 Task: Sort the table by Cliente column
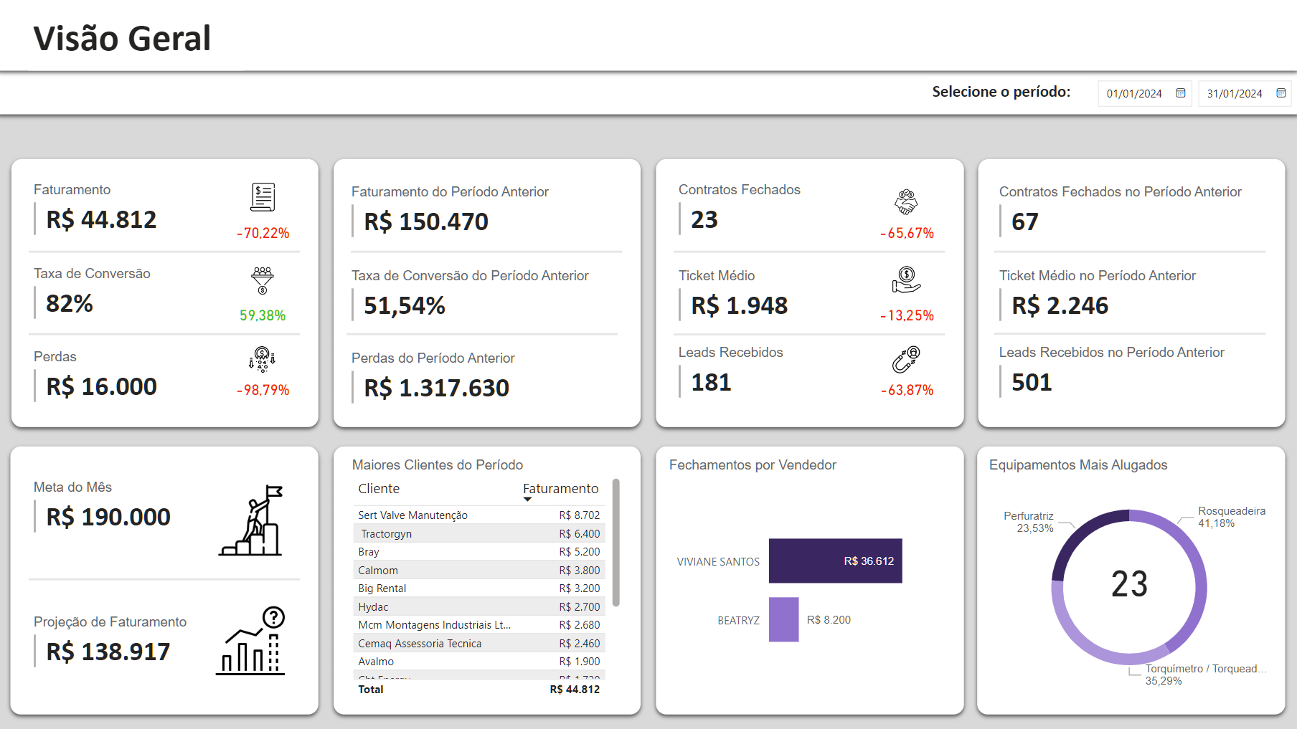pos(379,488)
